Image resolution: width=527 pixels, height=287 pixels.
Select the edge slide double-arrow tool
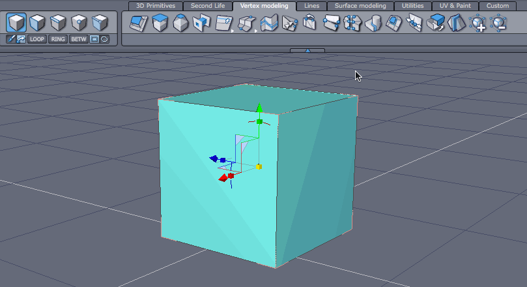414,23
